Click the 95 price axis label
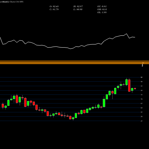The height and width of the screenshot is (149, 149). [142, 77]
